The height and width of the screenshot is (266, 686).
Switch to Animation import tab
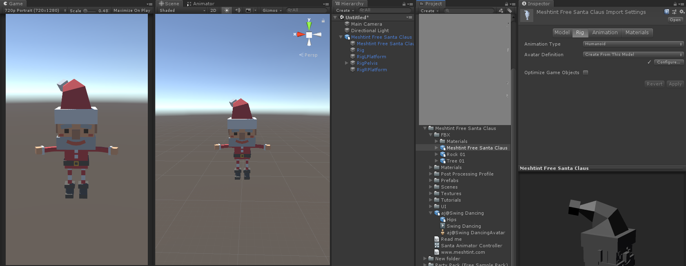pyautogui.click(x=605, y=33)
